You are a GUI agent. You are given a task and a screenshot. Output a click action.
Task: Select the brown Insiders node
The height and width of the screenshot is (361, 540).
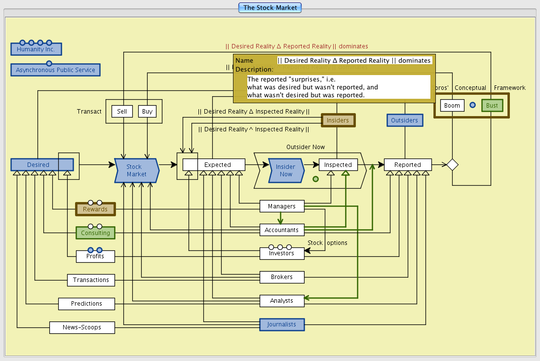[x=338, y=120]
